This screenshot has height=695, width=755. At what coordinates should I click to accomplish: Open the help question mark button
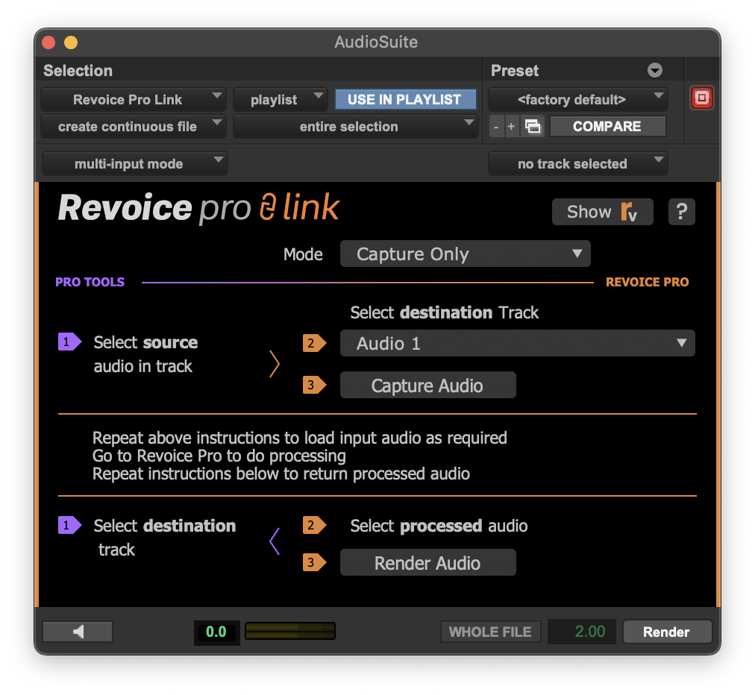[681, 212]
